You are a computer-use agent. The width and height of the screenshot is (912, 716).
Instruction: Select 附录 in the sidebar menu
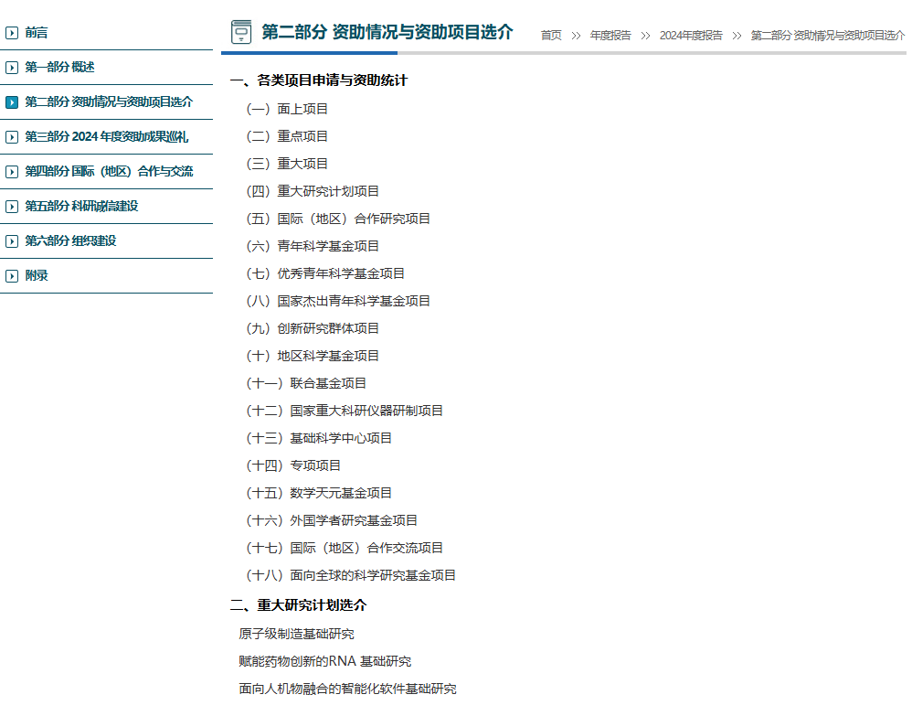pos(37,275)
